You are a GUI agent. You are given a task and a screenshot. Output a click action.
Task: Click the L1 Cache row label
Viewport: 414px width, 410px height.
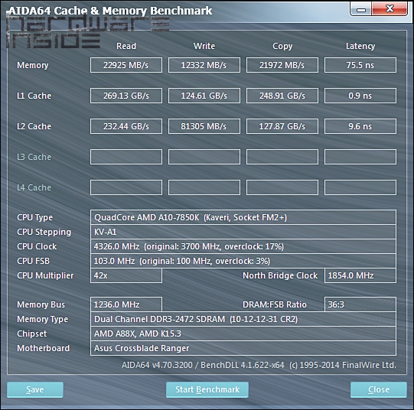[34, 96]
